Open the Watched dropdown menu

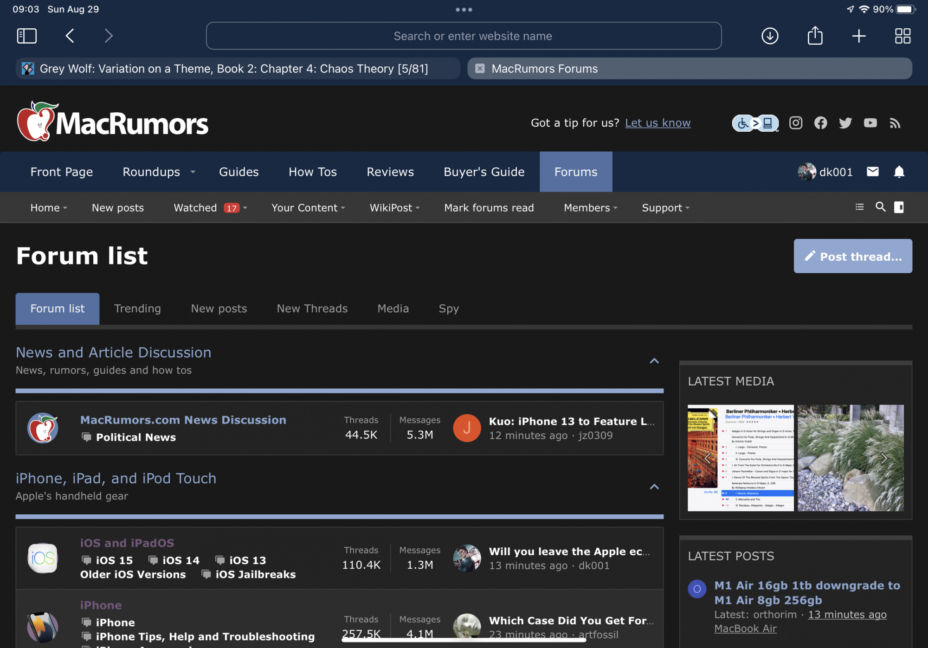coord(245,208)
